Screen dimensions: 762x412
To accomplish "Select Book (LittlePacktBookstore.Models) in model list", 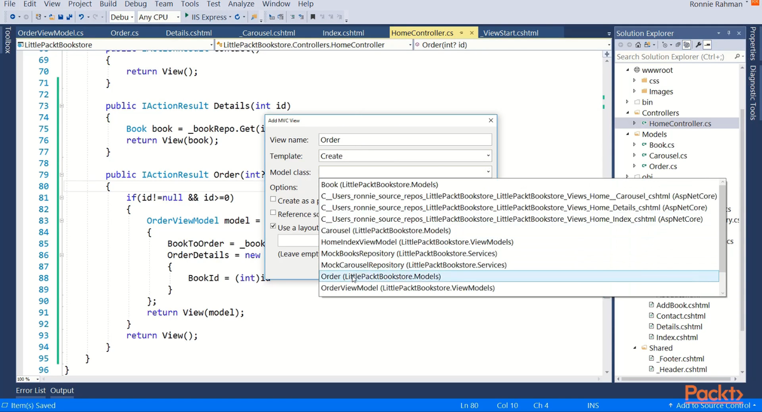I will [x=519, y=184].
